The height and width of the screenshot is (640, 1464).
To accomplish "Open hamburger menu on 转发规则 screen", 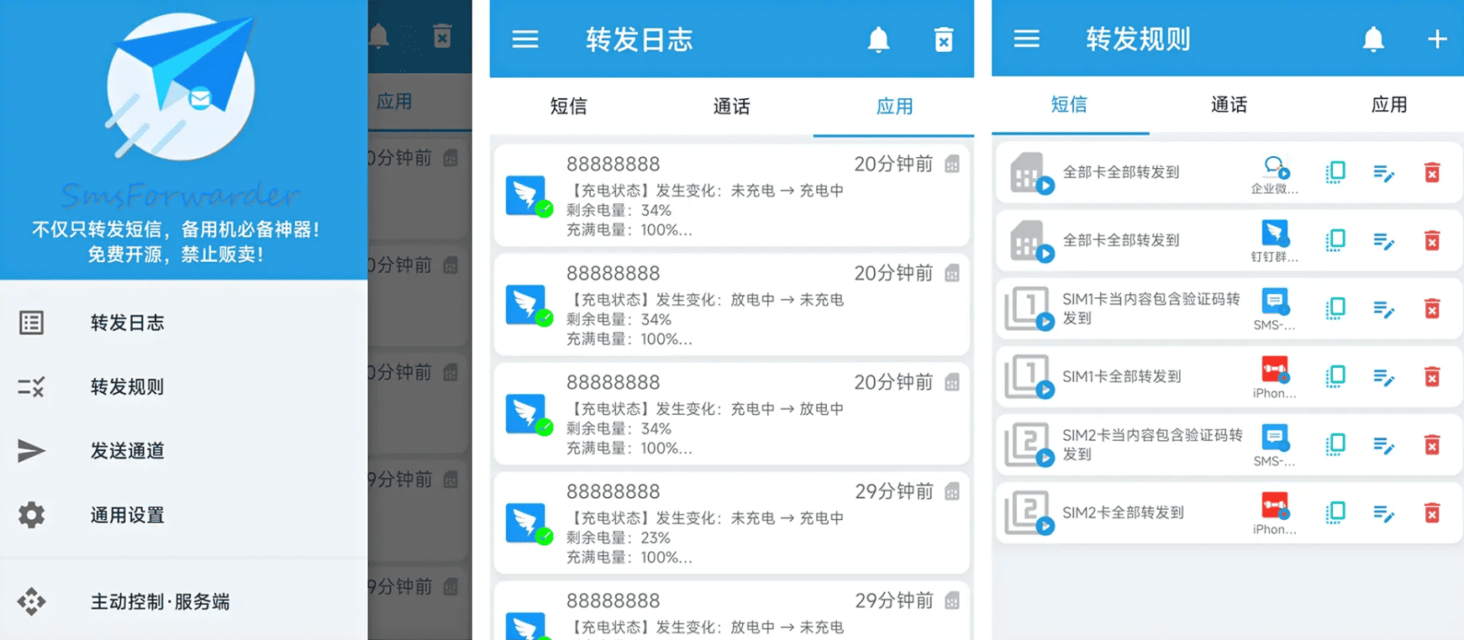I will click(1026, 39).
